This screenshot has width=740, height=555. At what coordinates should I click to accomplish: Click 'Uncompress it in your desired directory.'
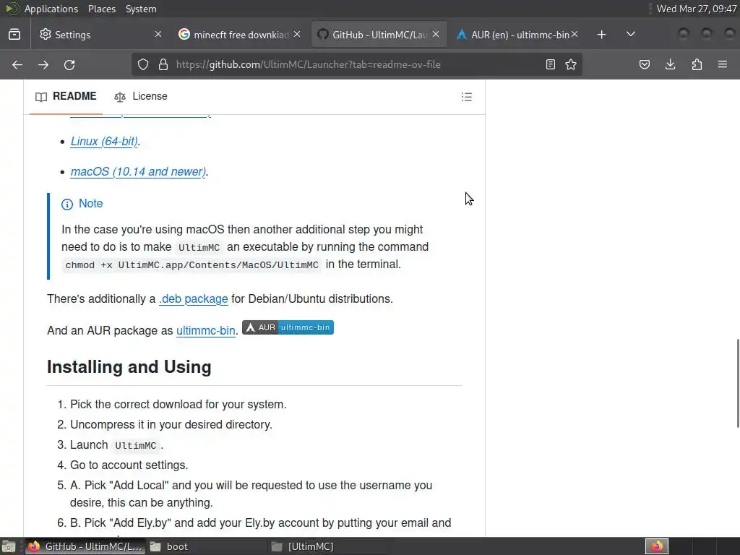pos(171,424)
